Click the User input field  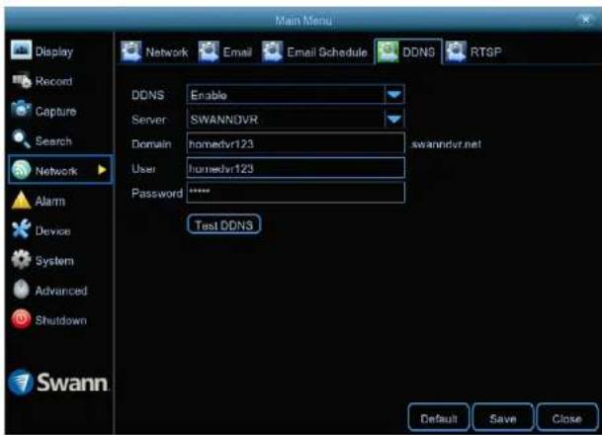pyautogui.click(x=296, y=168)
